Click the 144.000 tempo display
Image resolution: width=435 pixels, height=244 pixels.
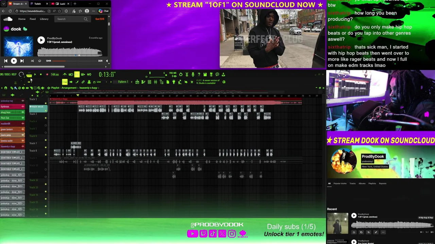click(55, 75)
